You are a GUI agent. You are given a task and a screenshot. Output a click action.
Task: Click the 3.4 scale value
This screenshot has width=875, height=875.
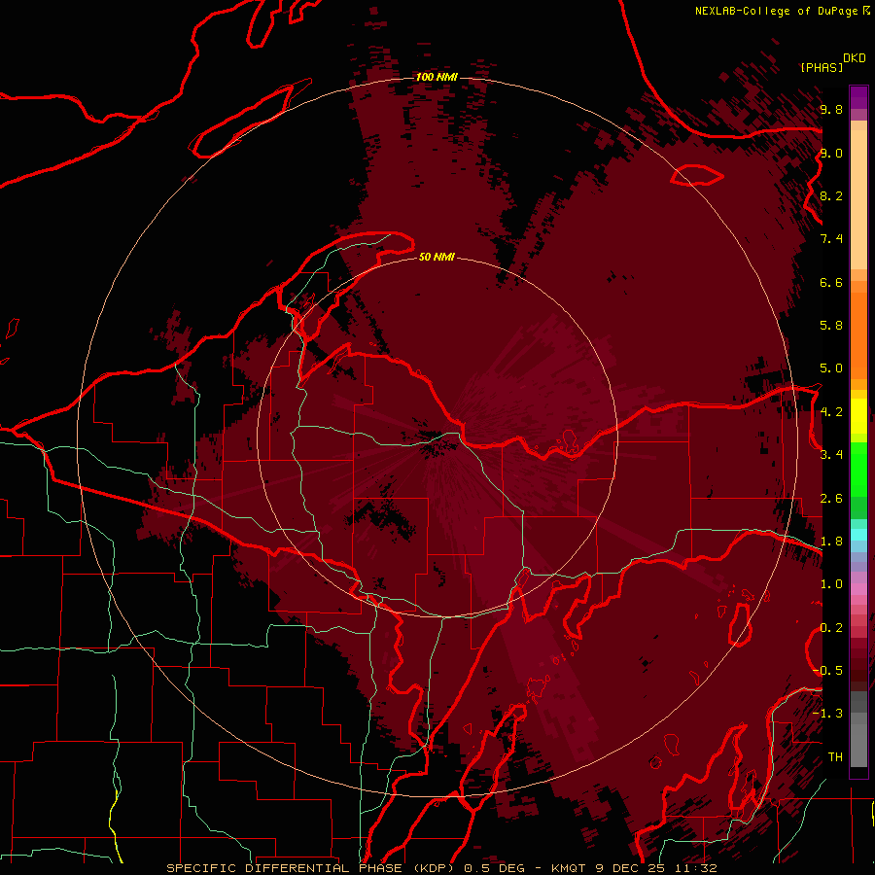pyautogui.click(x=831, y=455)
